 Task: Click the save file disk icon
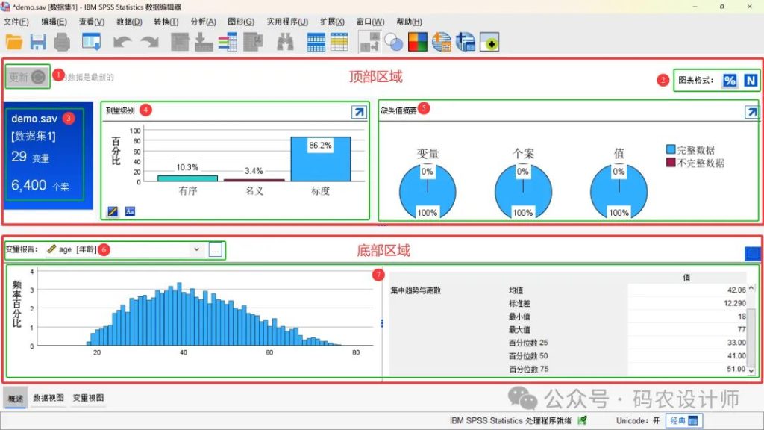tap(37, 43)
